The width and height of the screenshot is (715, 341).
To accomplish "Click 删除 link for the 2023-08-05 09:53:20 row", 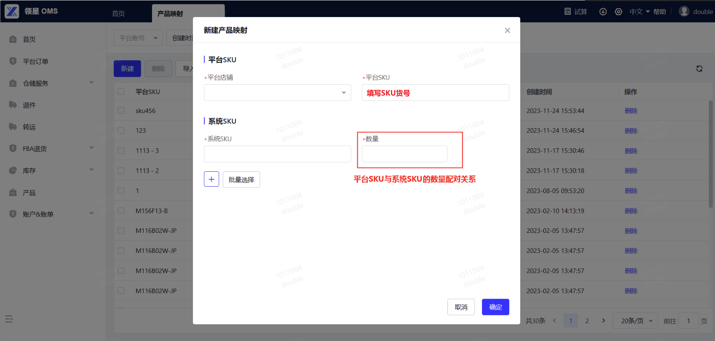I will click(x=631, y=191).
